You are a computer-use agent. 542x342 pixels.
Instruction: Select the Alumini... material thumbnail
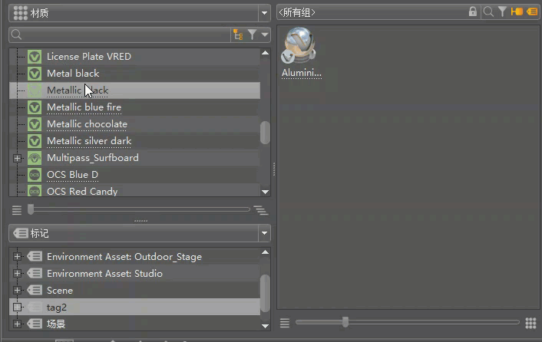(x=299, y=45)
